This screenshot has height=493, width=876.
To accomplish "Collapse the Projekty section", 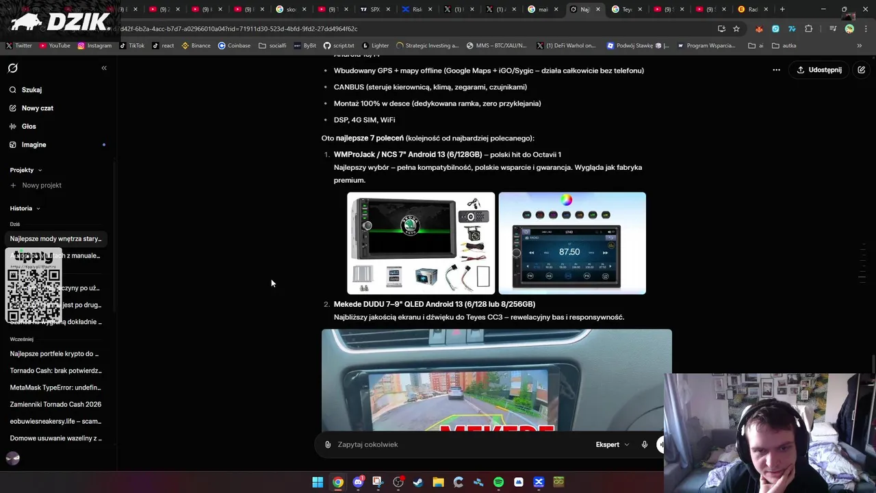I will [26, 170].
